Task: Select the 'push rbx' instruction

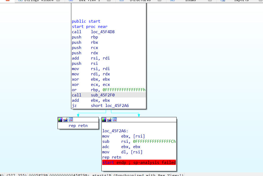Action: [x=85, y=42]
